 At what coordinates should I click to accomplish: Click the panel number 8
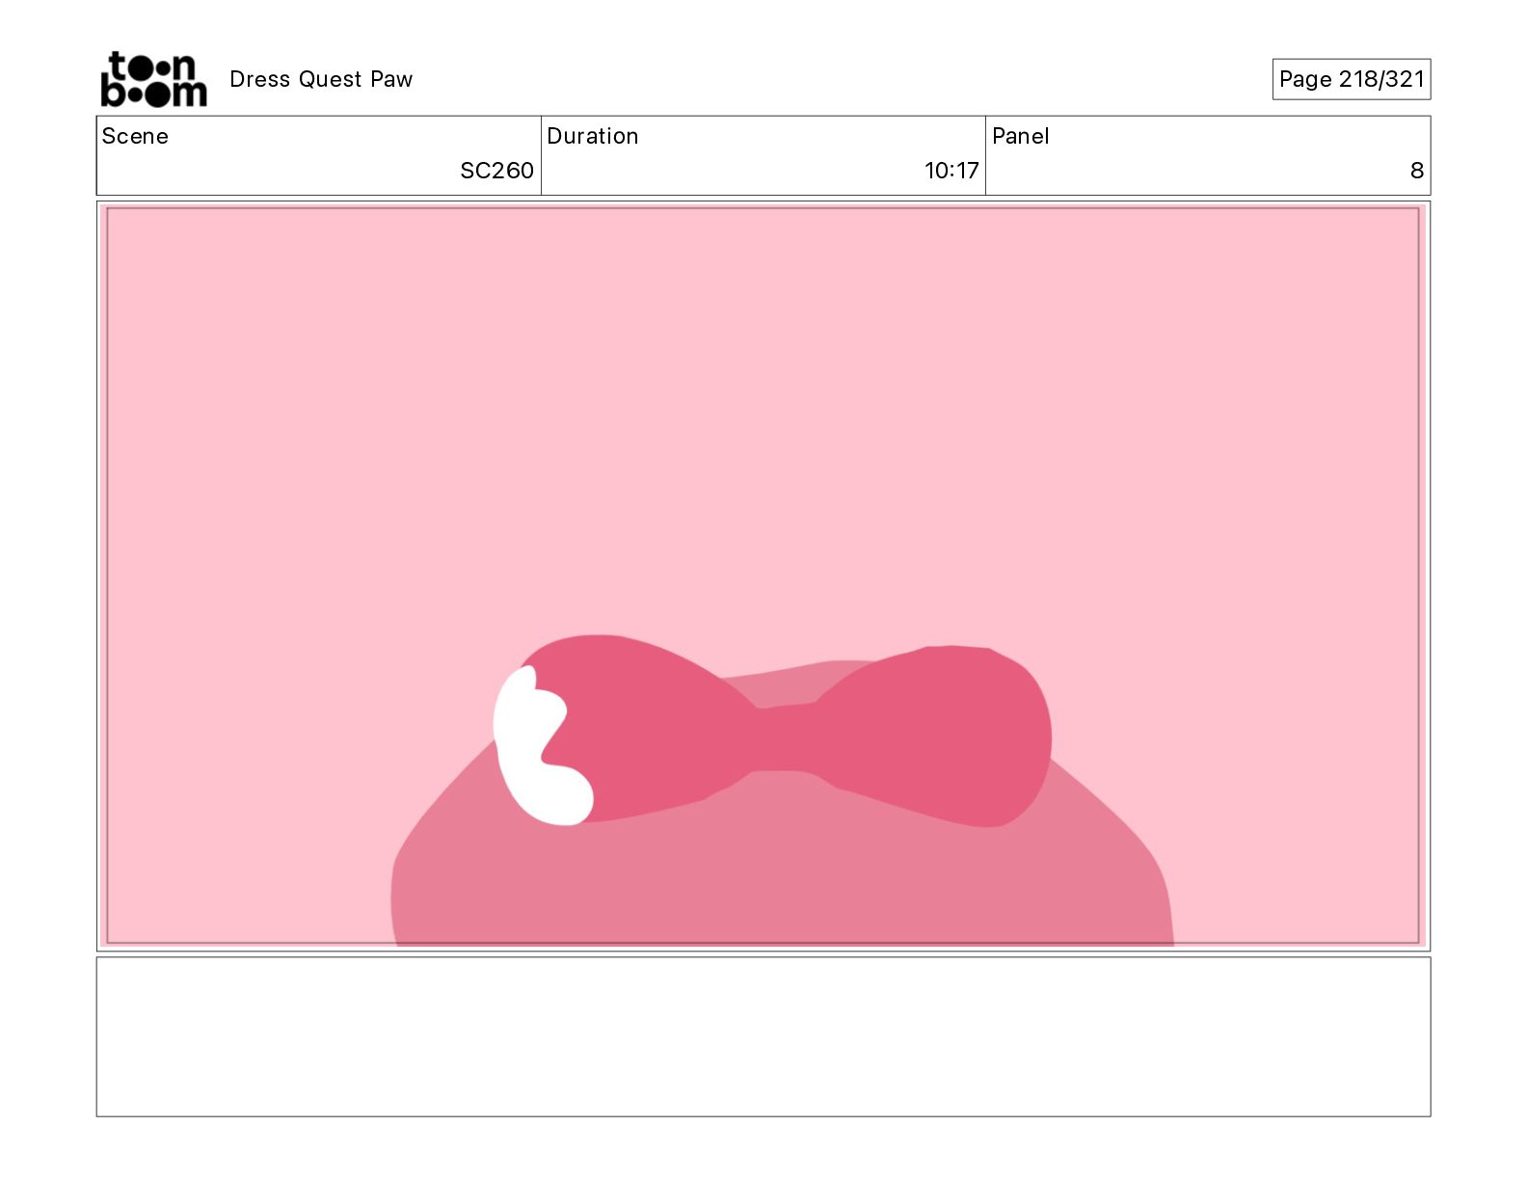tap(1416, 171)
